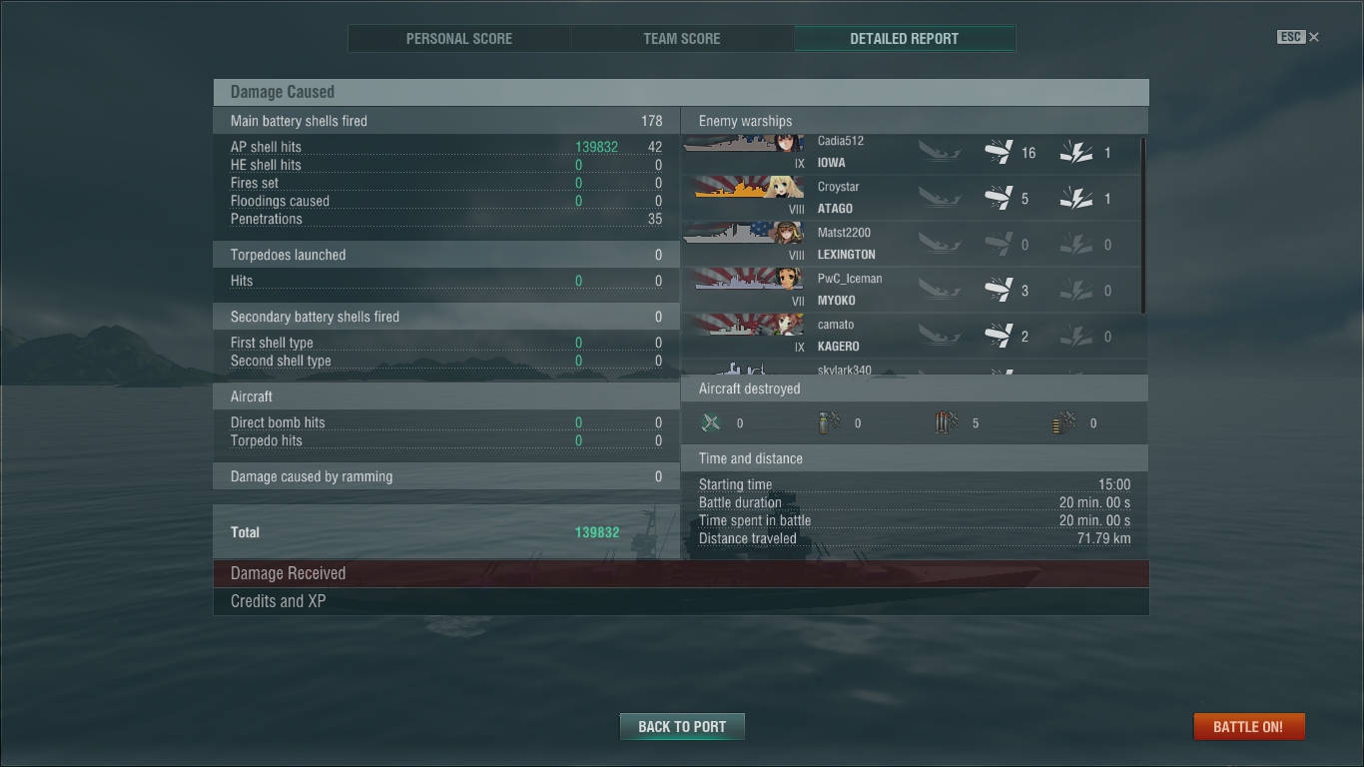Image resolution: width=1364 pixels, height=767 pixels.
Task: Click the citadel hits icon for KAGERO
Action: [1075, 337]
